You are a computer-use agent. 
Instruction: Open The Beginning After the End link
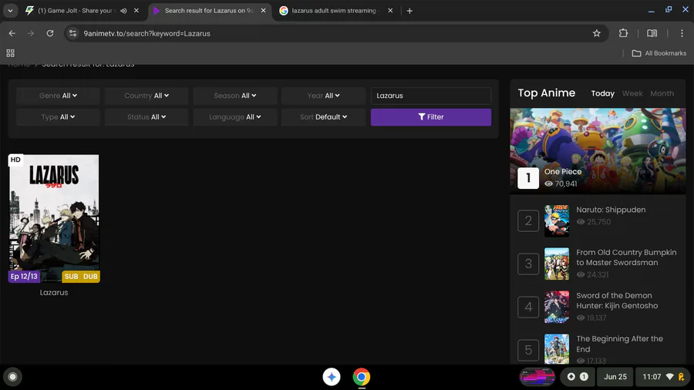coord(620,344)
